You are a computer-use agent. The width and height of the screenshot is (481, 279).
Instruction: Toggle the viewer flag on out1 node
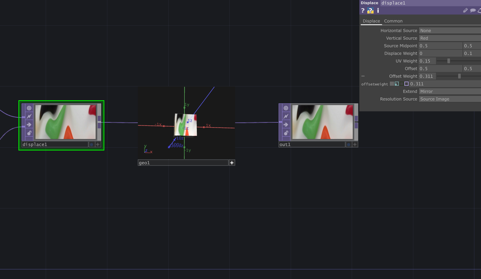(286, 108)
